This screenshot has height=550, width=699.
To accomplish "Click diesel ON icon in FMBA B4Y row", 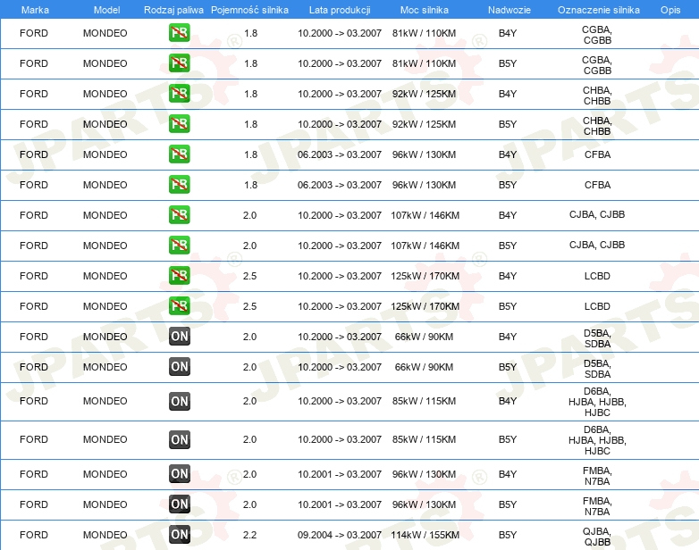I will tap(179, 474).
